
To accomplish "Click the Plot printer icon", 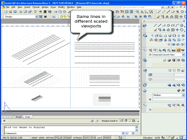I will [x=21, y=12].
